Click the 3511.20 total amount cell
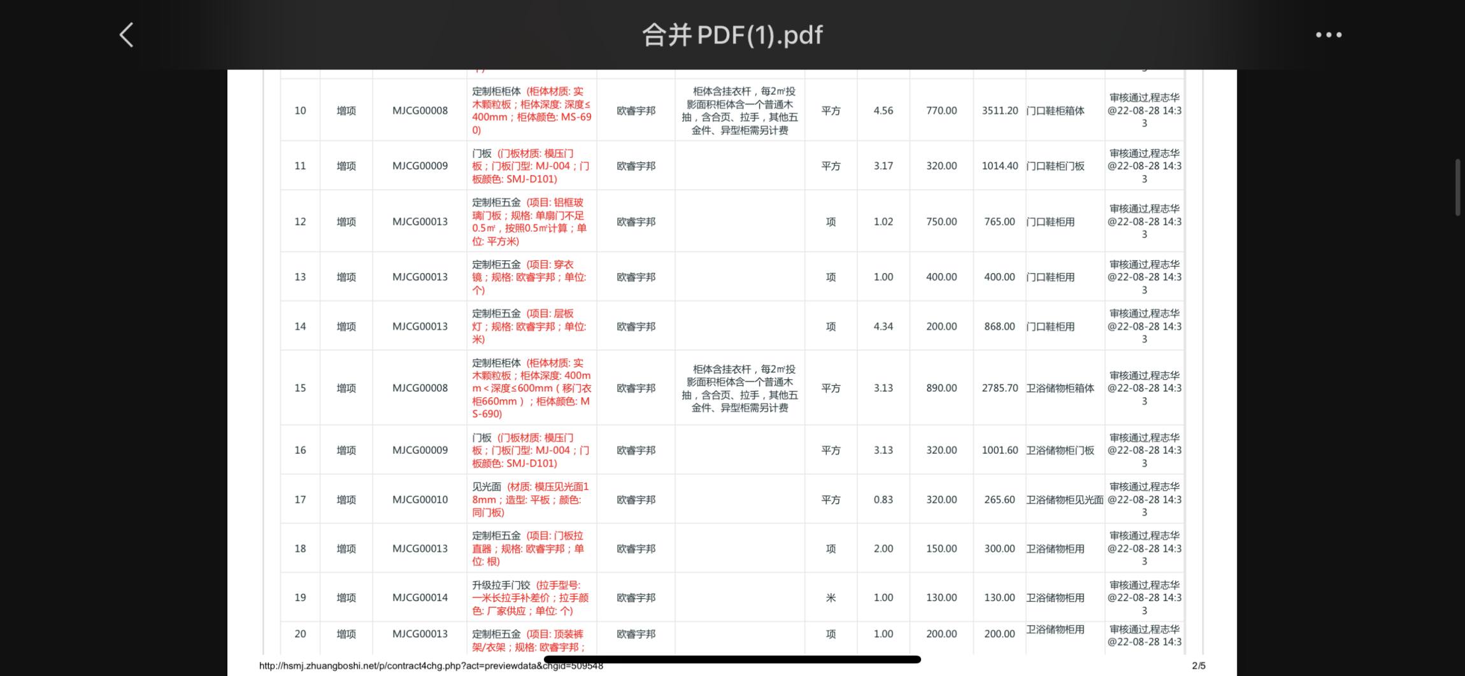This screenshot has height=676, width=1465. click(x=999, y=111)
